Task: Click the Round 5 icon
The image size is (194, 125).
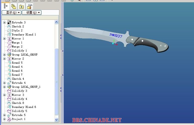Action: [x=9, y=63]
